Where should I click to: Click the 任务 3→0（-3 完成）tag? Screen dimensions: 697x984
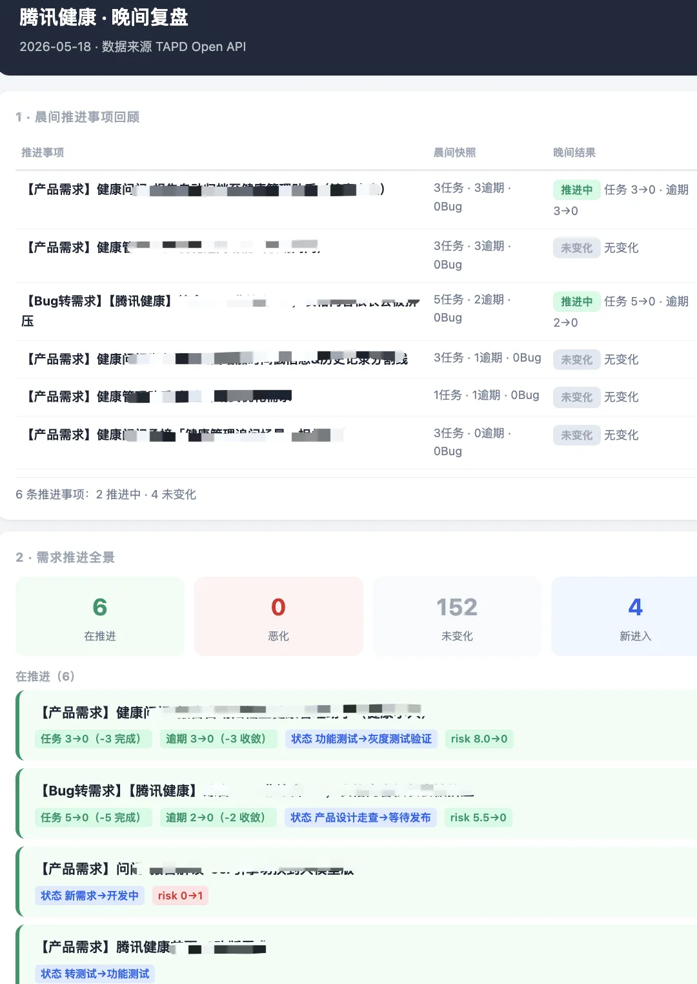[93, 739]
